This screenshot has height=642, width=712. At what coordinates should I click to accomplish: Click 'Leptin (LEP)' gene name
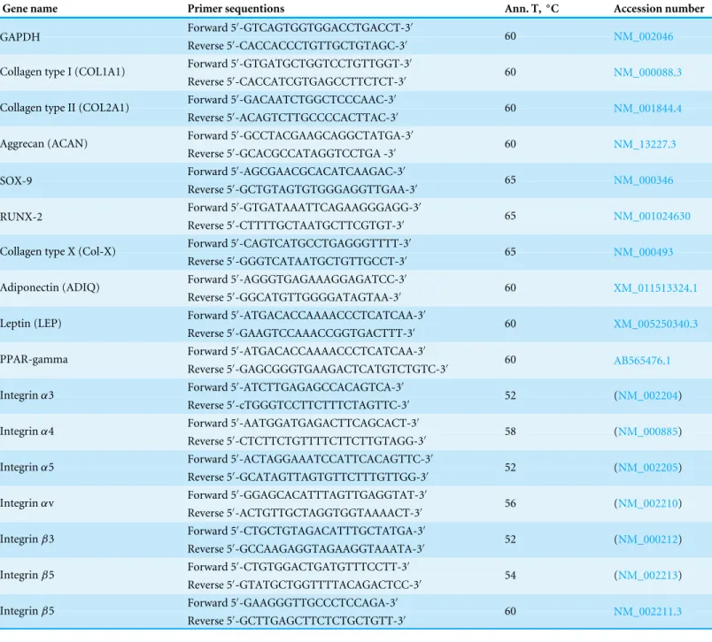click(x=30, y=324)
